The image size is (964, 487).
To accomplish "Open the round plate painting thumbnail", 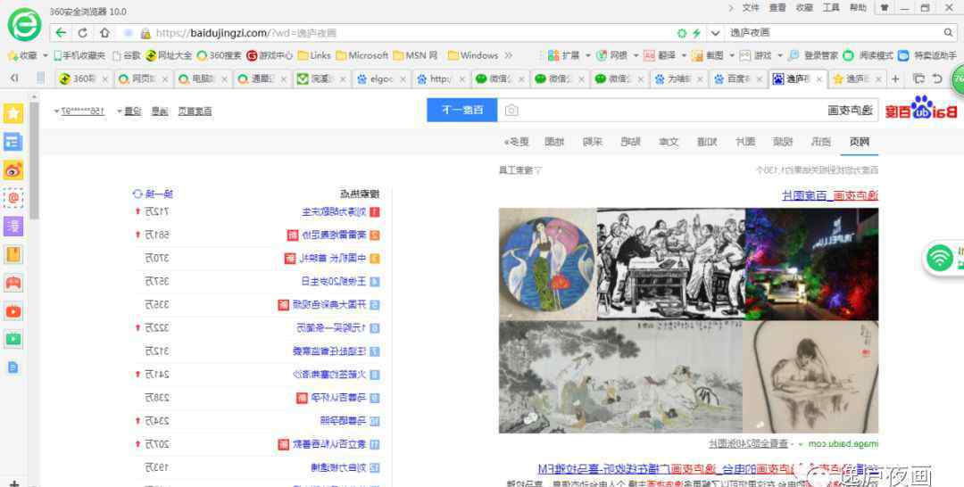I will coord(547,264).
